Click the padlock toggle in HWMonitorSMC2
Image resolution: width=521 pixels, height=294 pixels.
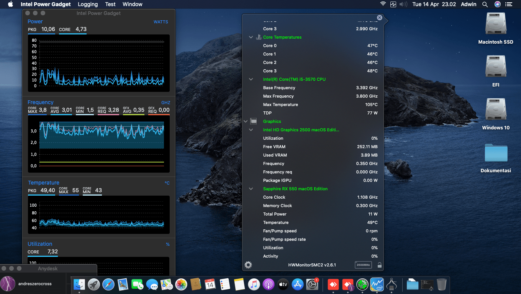[379, 265]
